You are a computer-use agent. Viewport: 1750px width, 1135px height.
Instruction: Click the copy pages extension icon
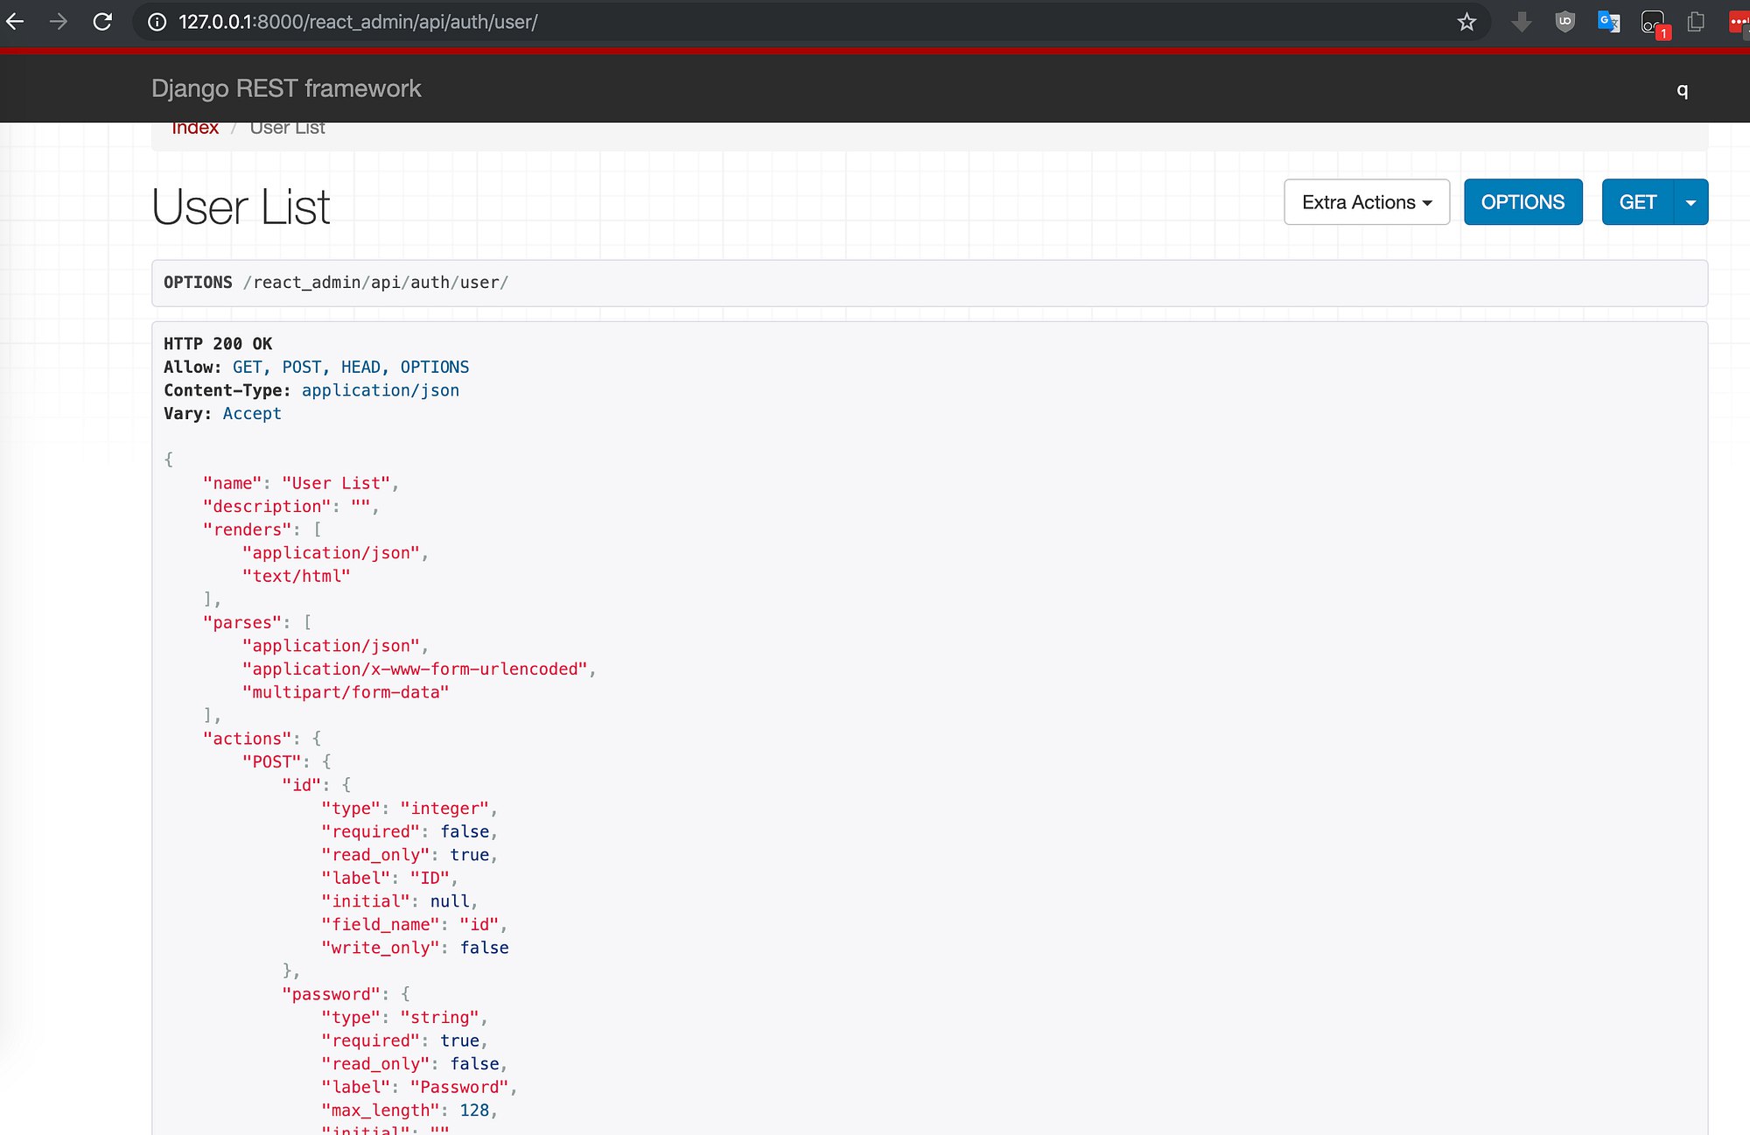[x=1696, y=22]
